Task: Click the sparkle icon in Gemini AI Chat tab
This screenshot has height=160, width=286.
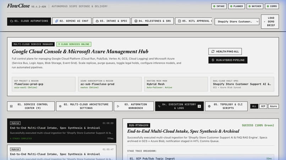Action: coord(57,21)
